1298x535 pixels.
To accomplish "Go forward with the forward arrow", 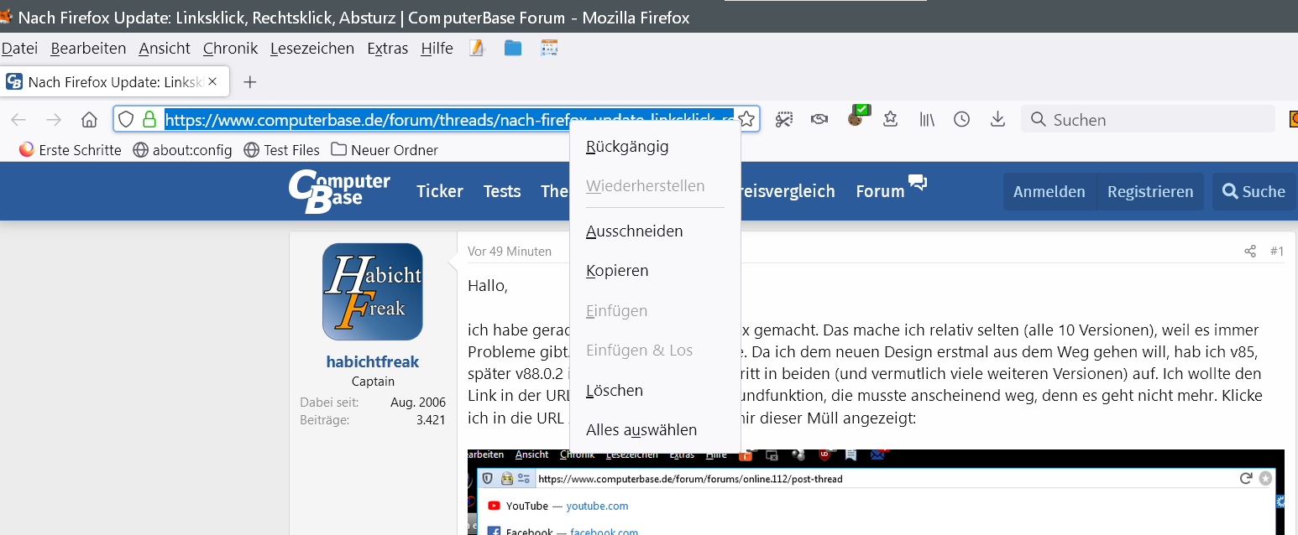I will (54, 120).
